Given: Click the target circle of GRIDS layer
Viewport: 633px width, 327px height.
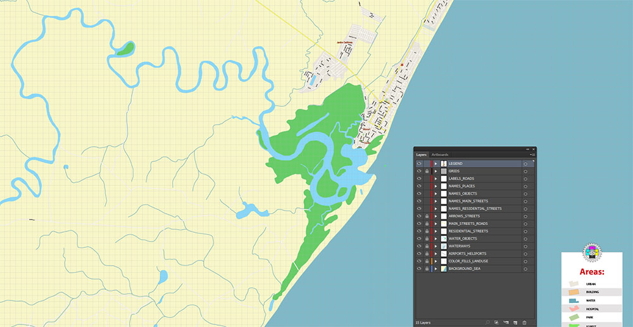Looking at the screenshot, I should click(525, 171).
